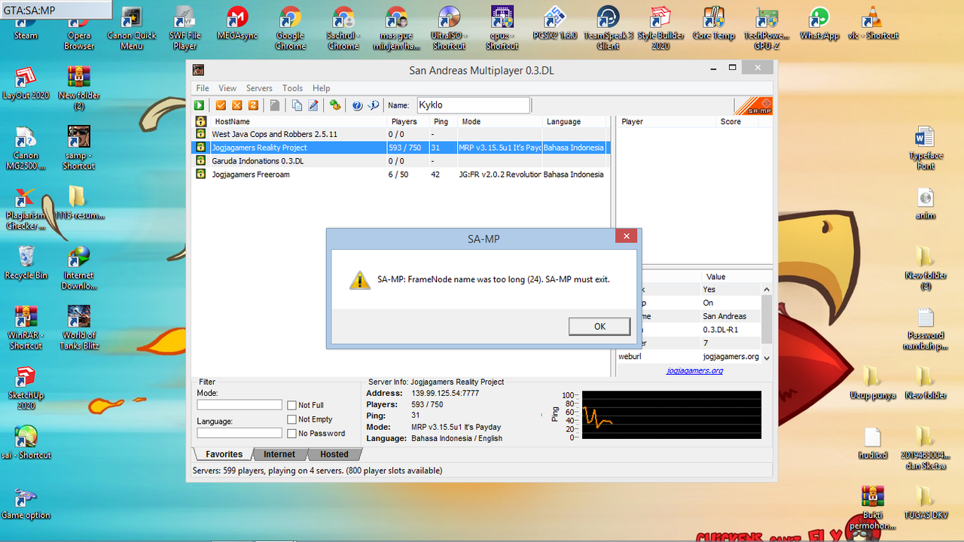The image size is (964, 542).
Task: Open the Settings icon in SA-MP toolbar
Action: click(335, 105)
